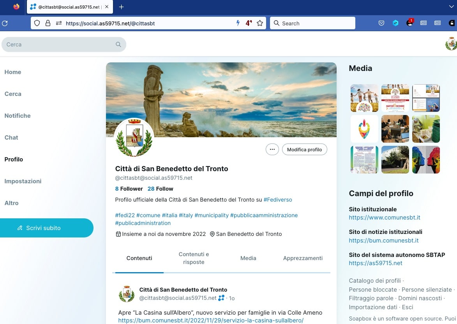Viewport: 457px width, 324px height.
Task: Switch to the Media tab
Action: coord(248,258)
